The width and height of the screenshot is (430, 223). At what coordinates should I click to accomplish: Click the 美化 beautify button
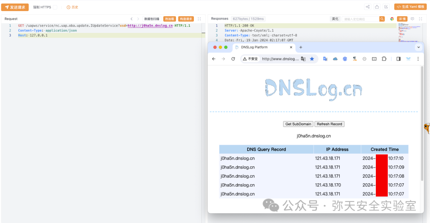335,19
